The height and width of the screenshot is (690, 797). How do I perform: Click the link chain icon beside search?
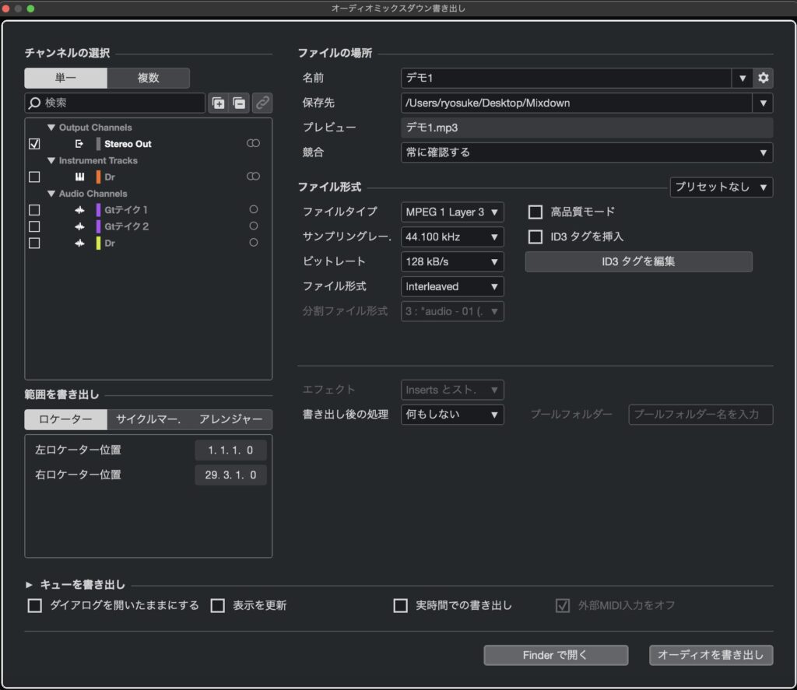click(x=263, y=103)
